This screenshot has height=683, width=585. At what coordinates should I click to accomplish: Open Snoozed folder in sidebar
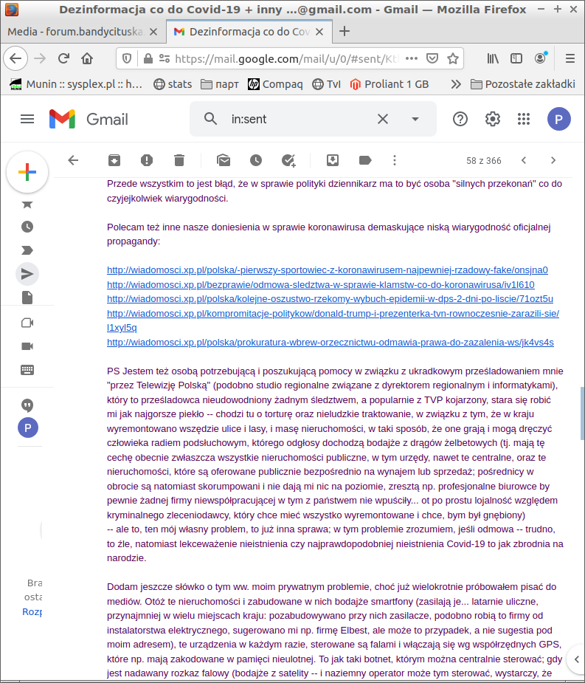pos(27,227)
